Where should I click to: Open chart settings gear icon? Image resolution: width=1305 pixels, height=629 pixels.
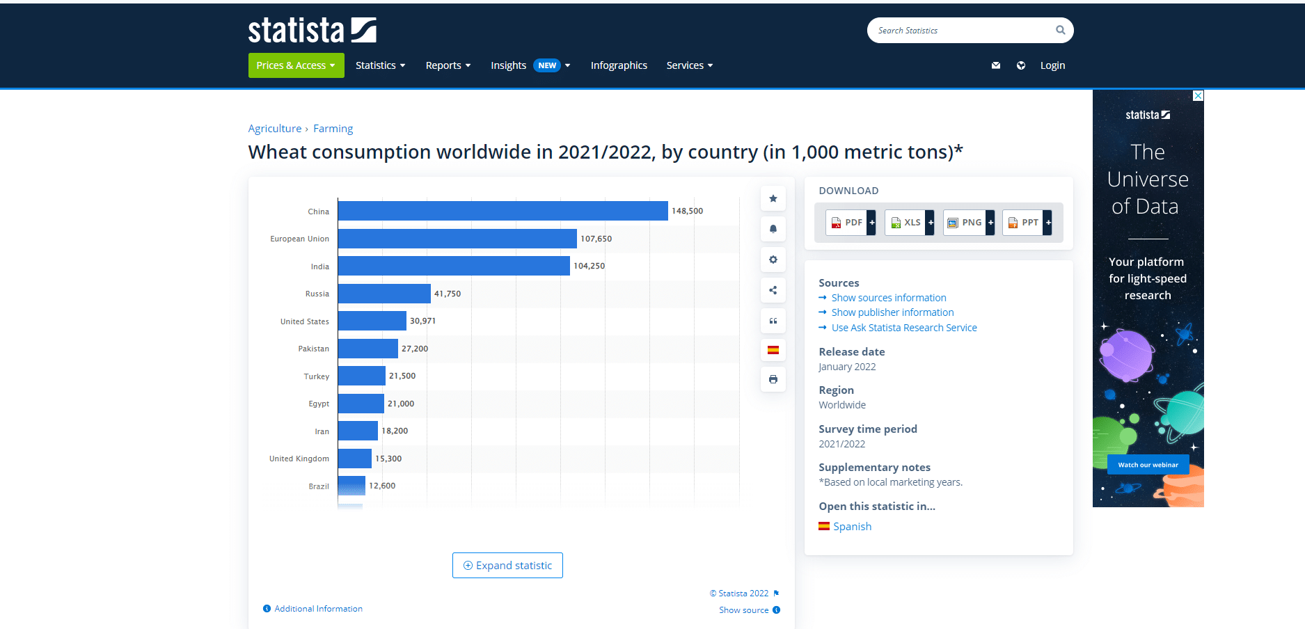point(773,260)
